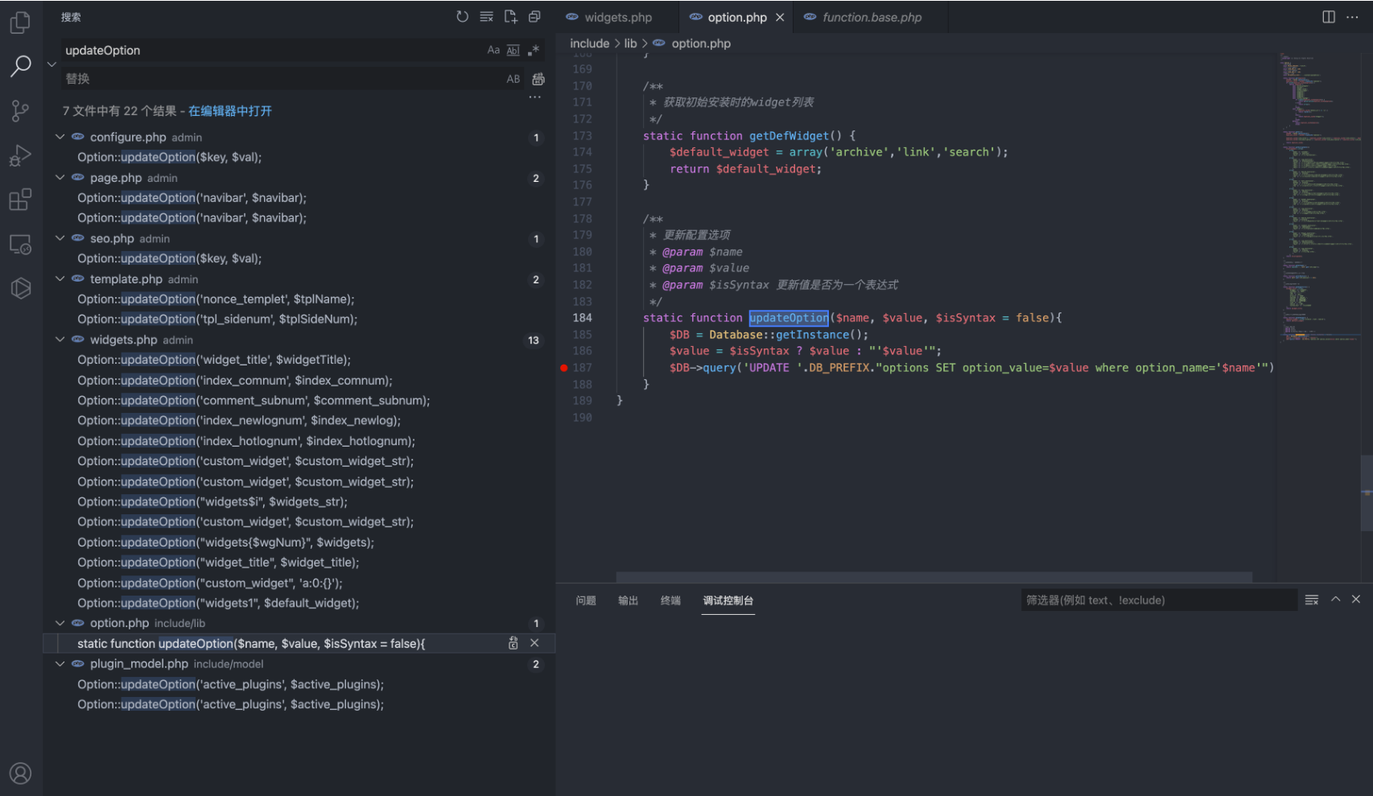Open Run and Debug view
1373x796 pixels.
click(20, 155)
